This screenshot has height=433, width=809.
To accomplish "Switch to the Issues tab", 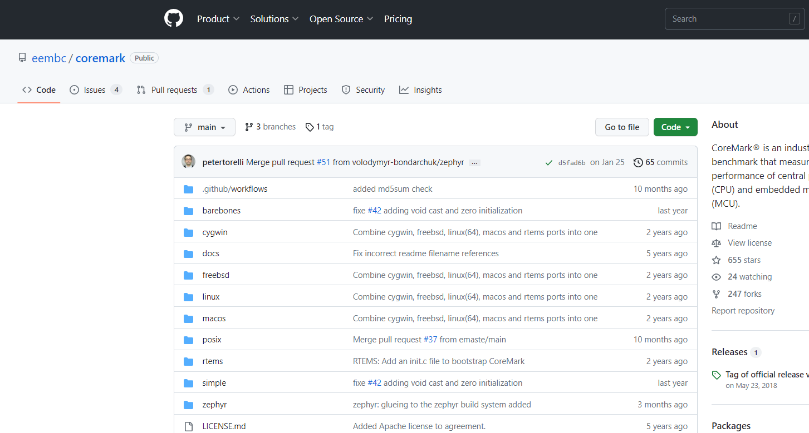I will tap(96, 90).
